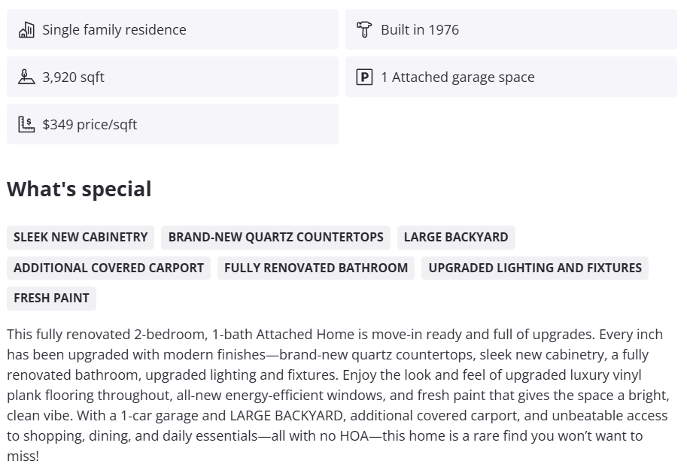
Task: Click the lot size icon beside 3,920 sqft
Action: coord(26,77)
